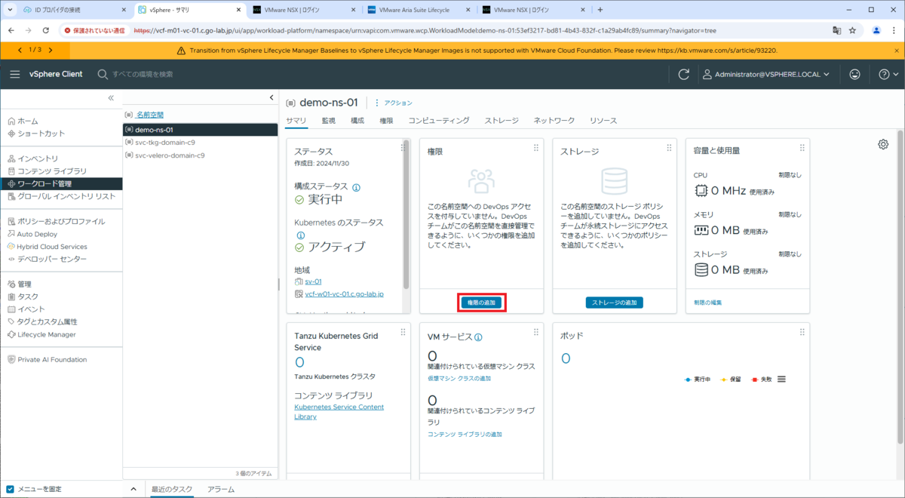Screen dimensions: 905x498
Task: Open the vSphere Client hamburger menu
Action: click(x=15, y=74)
